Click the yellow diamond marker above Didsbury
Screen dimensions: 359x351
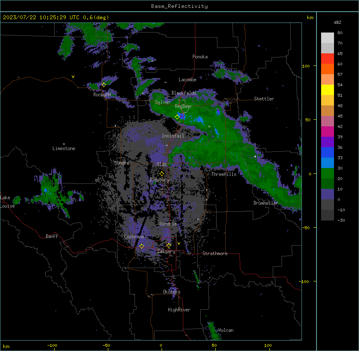pos(162,174)
